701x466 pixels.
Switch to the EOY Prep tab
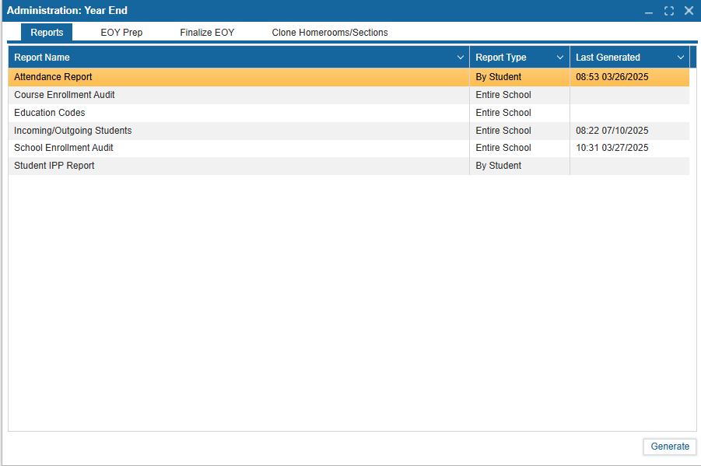tap(121, 33)
